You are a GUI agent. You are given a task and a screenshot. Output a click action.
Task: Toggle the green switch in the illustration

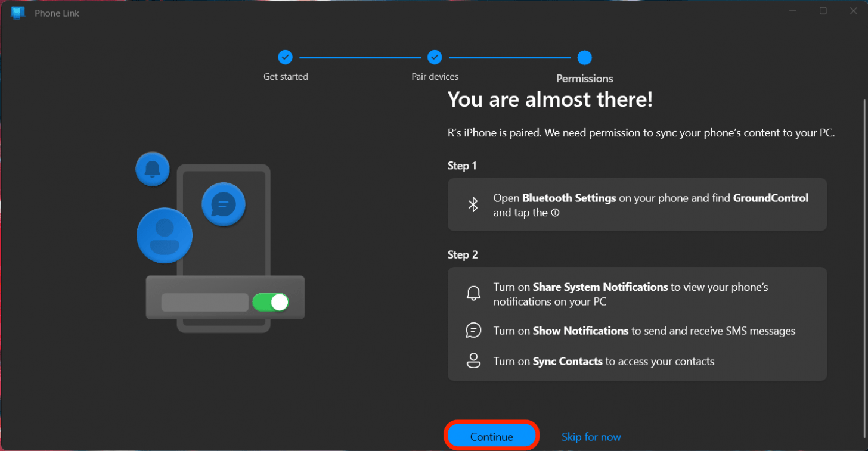point(270,302)
